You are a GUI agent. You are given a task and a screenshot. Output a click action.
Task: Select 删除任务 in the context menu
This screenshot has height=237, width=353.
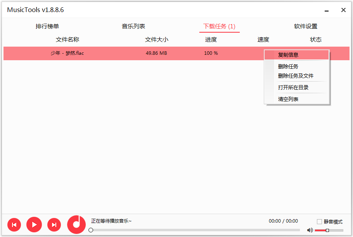tap(288, 66)
